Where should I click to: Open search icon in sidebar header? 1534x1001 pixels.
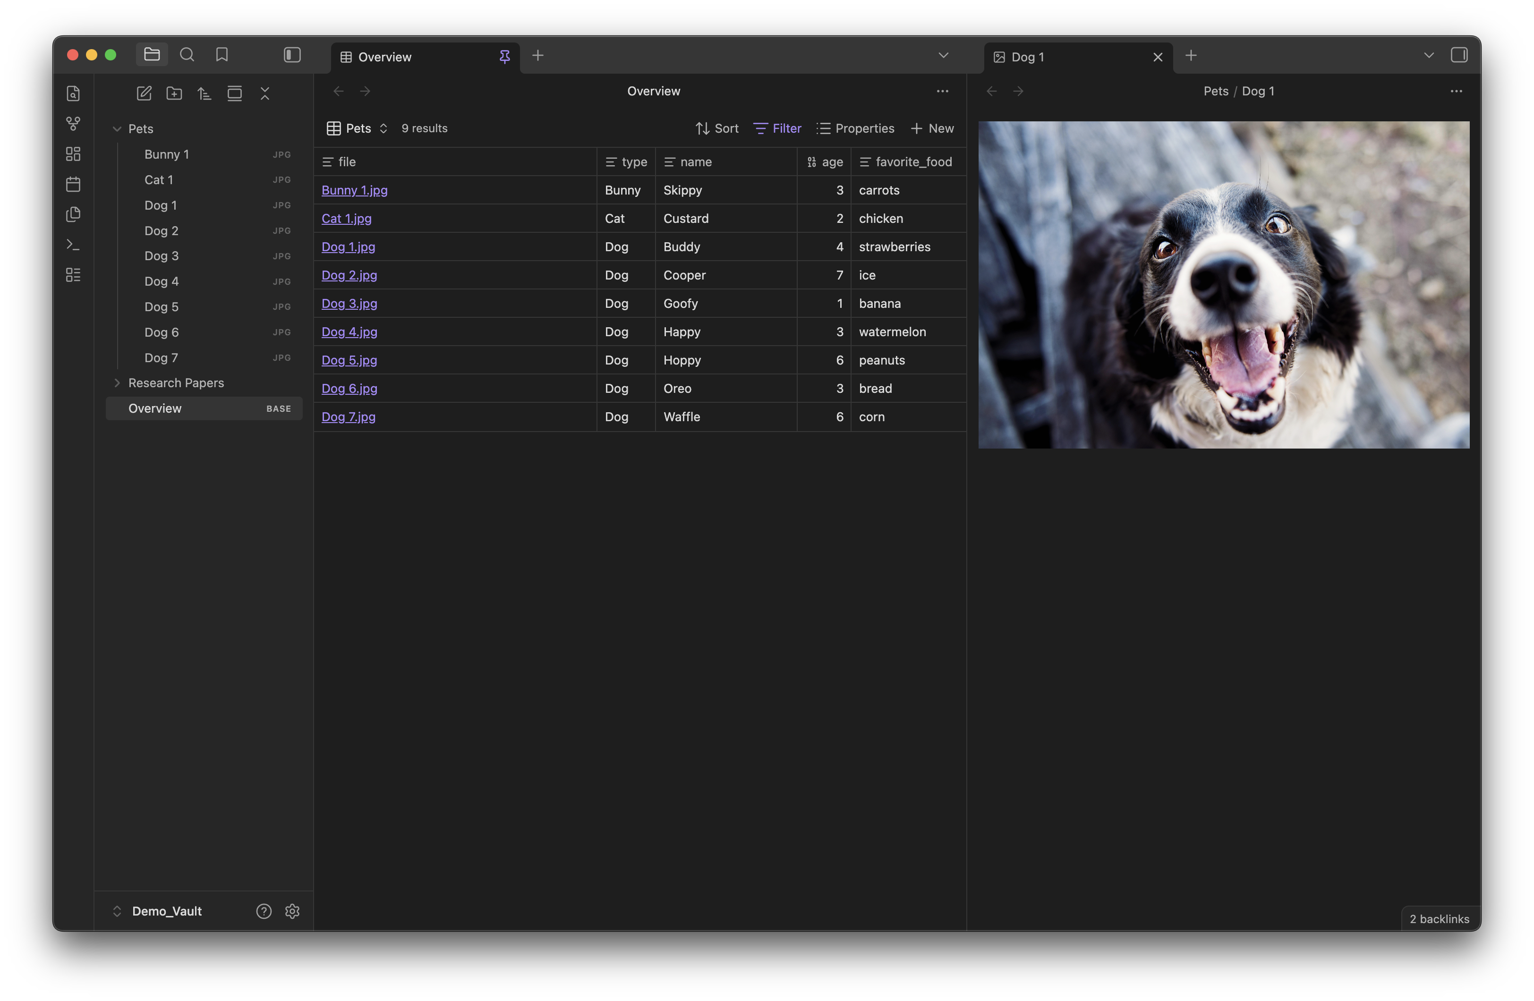tap(187, 55)
